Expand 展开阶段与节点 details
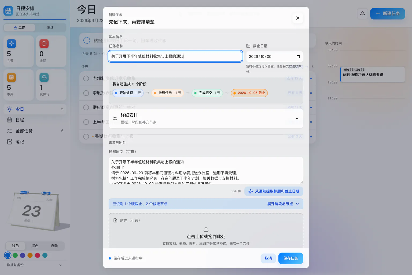 (283, 204)
